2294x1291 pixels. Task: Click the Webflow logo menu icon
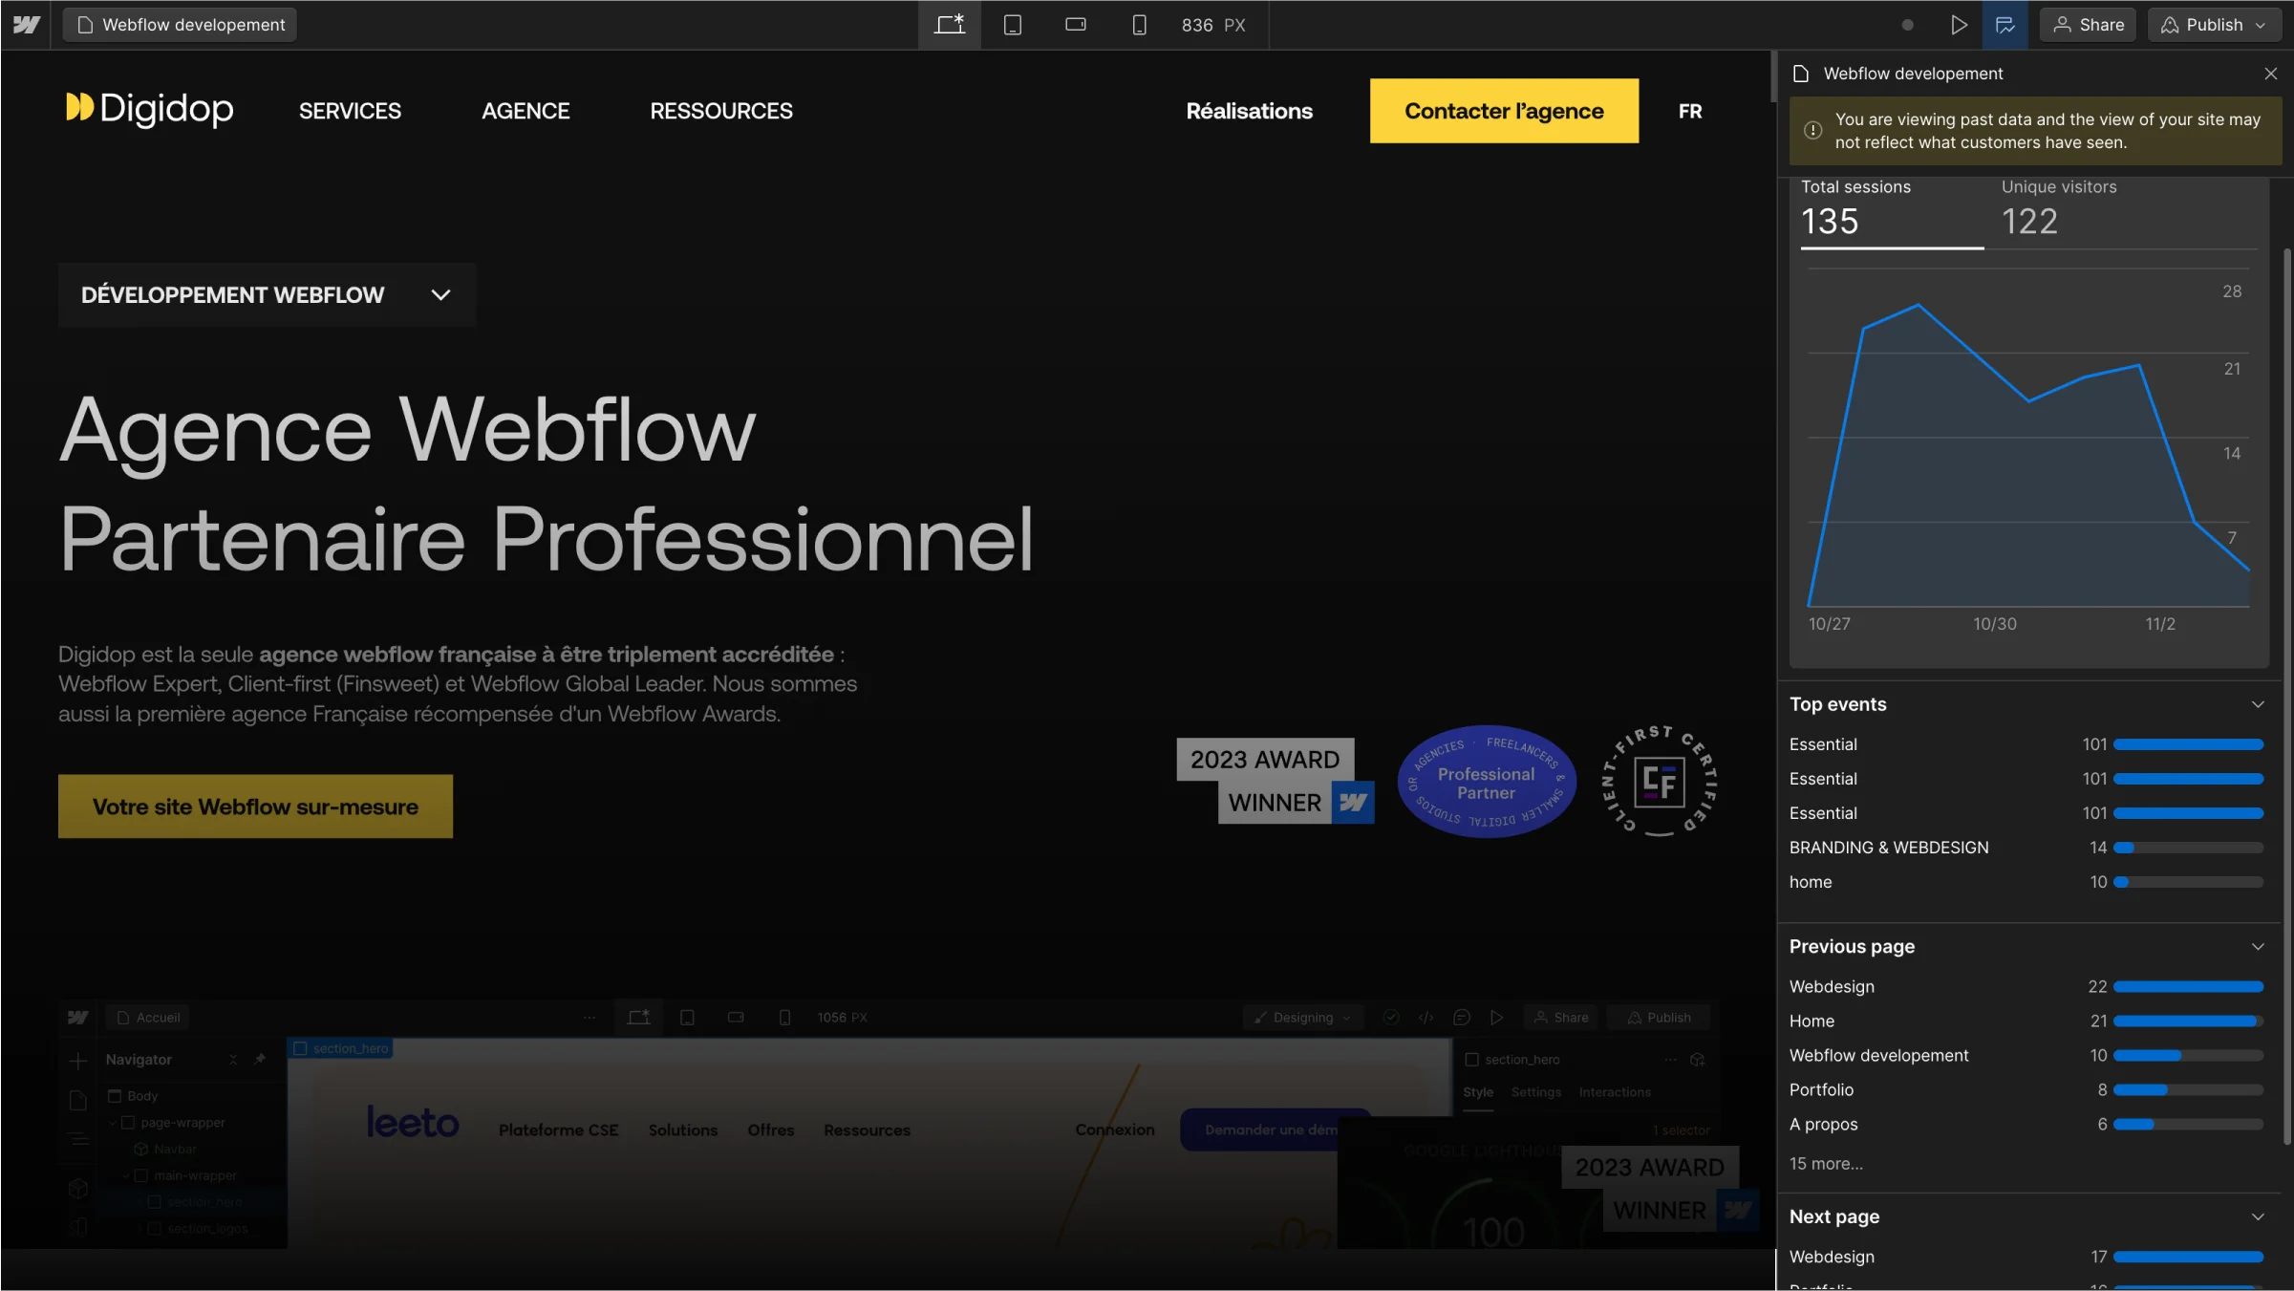coord(27,25)
